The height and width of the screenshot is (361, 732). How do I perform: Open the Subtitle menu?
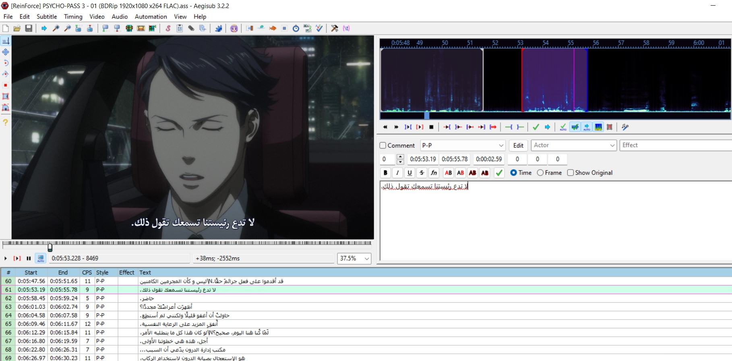47,17
